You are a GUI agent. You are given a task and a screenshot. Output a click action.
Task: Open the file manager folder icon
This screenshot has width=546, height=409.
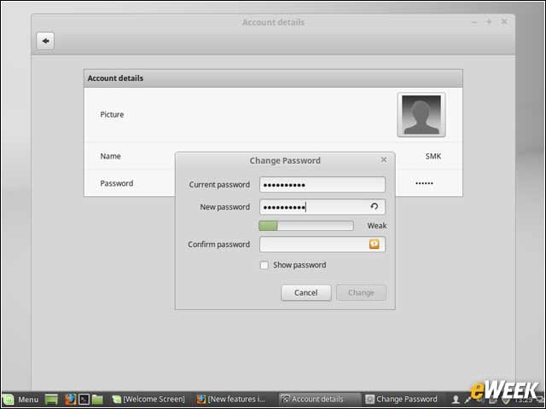coord(97,400)
